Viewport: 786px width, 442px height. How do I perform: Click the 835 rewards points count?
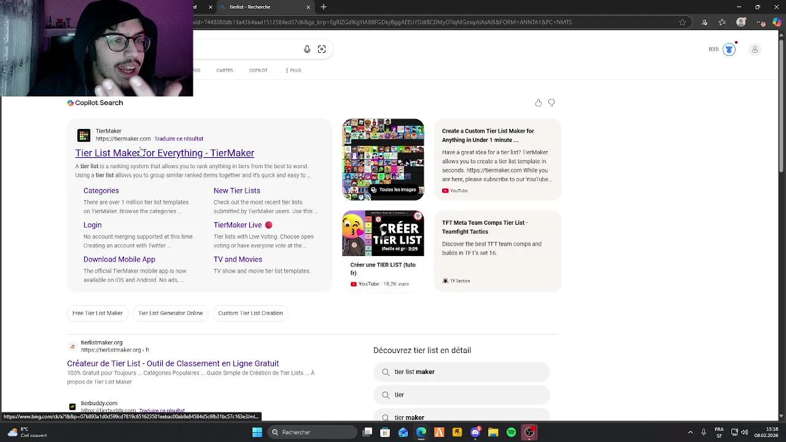pos(714,49)
